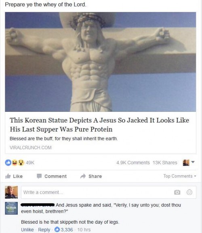
Task: Click the laughing Haha reaction icon
Action: pyautogui.click(x=15, y=163)
